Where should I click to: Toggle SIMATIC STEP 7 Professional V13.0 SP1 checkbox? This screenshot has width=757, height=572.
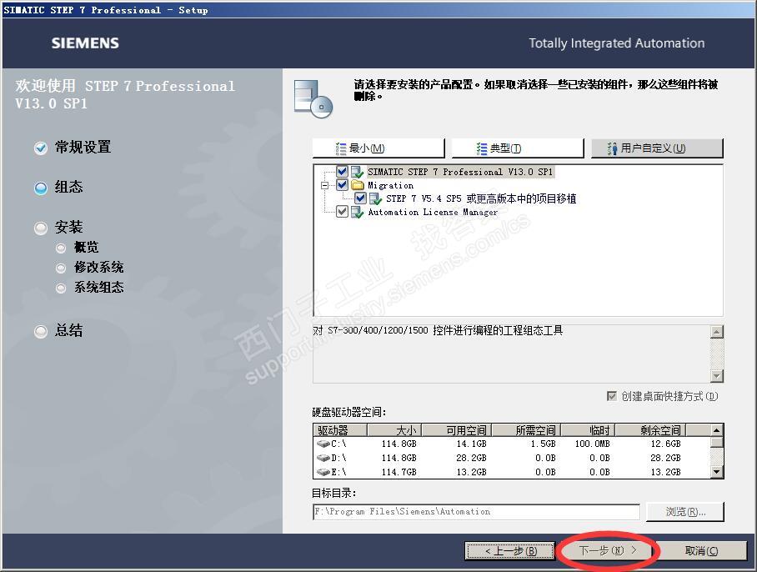point(342,172)
